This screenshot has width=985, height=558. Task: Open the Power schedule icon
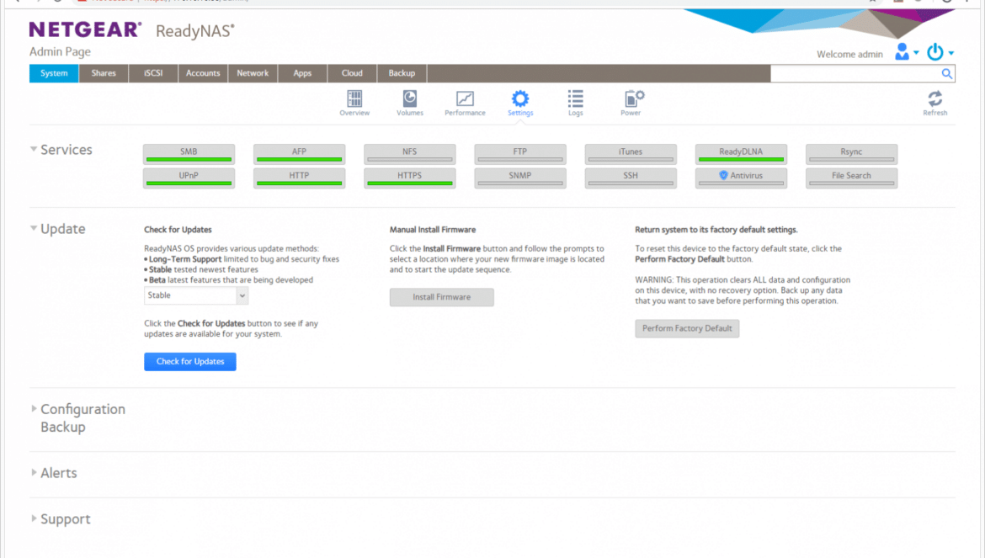tap(631, 103)
